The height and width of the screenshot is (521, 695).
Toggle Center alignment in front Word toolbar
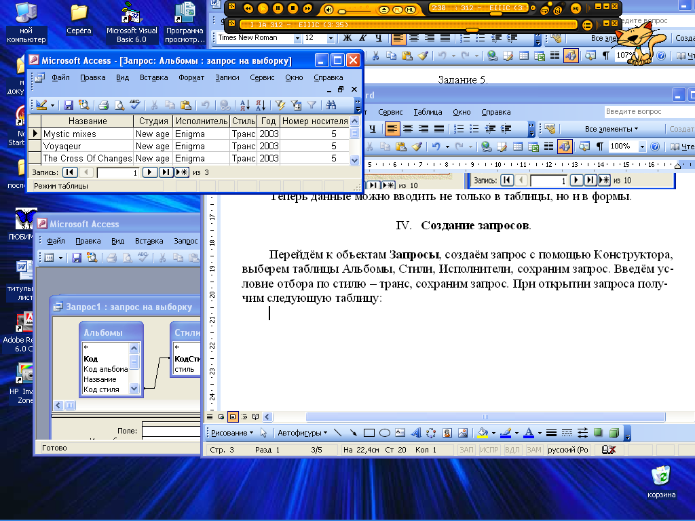408,129
